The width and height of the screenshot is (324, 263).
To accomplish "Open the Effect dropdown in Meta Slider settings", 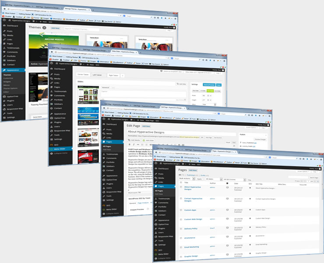I will pyautogui.click(x=209, y=104).
